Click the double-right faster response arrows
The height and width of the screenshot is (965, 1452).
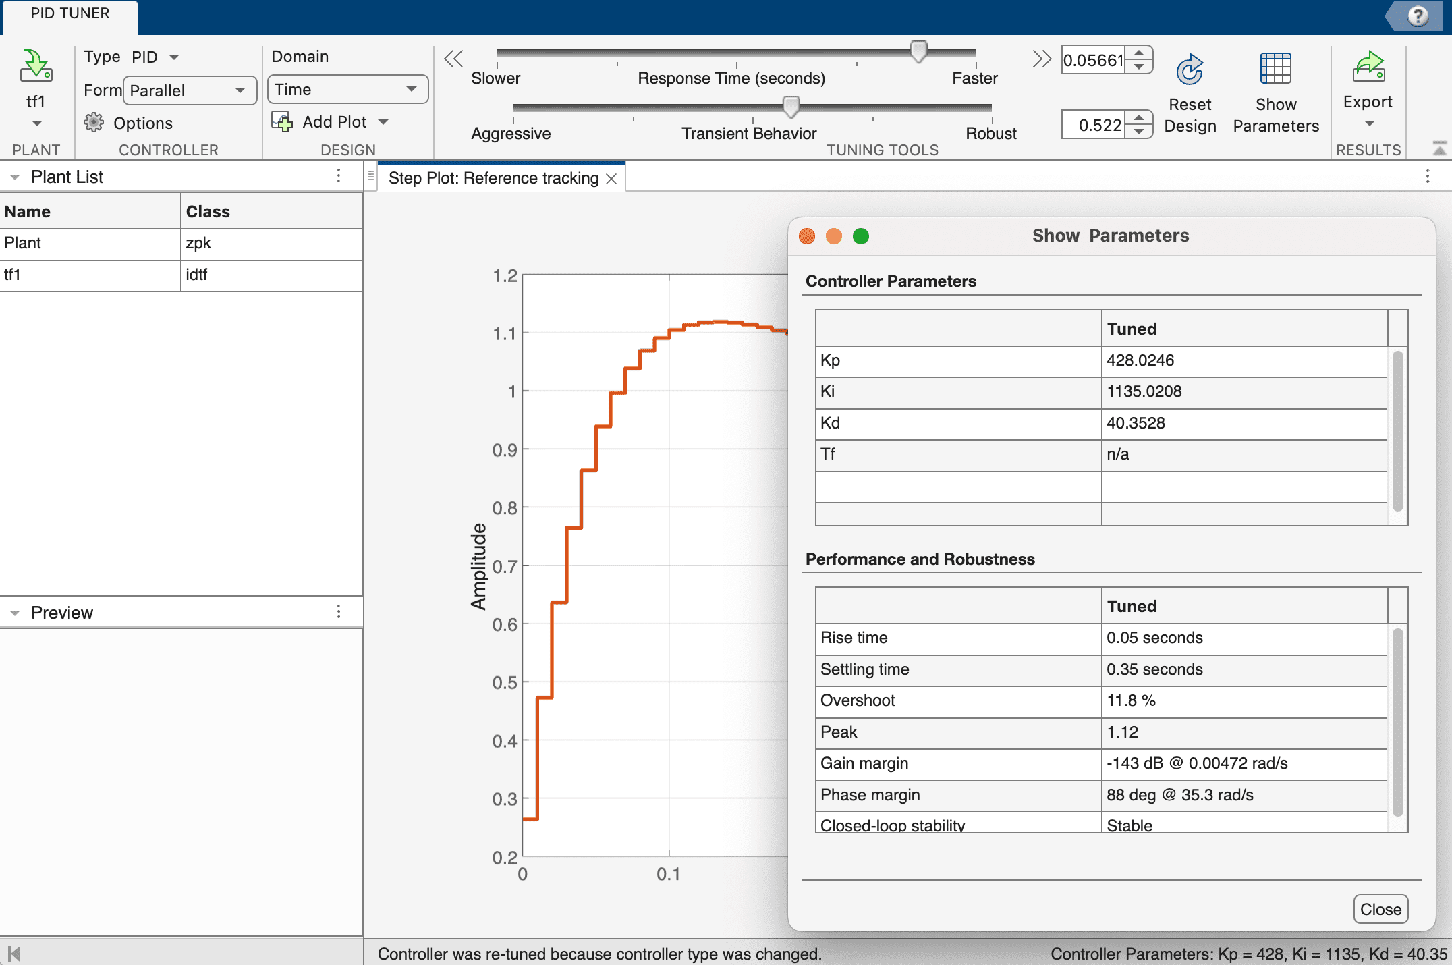pyautogui.click(x=1041, y=59)
